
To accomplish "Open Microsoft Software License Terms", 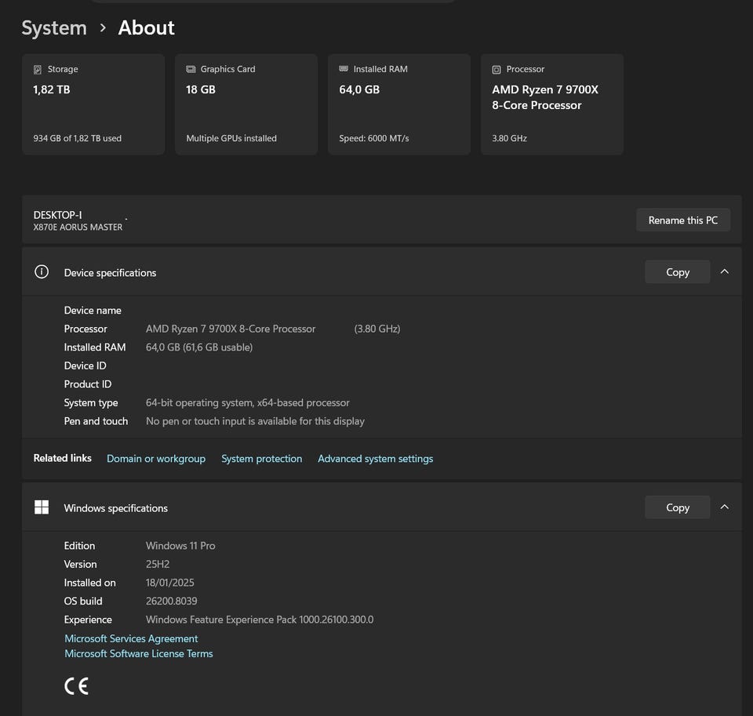I will (139, 653).
